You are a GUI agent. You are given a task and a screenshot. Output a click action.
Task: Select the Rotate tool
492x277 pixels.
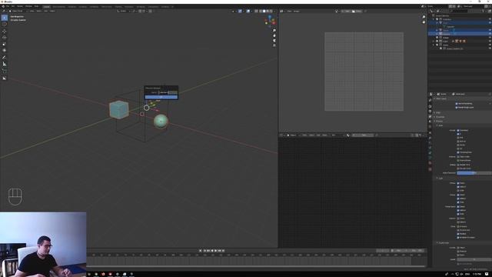4,38
